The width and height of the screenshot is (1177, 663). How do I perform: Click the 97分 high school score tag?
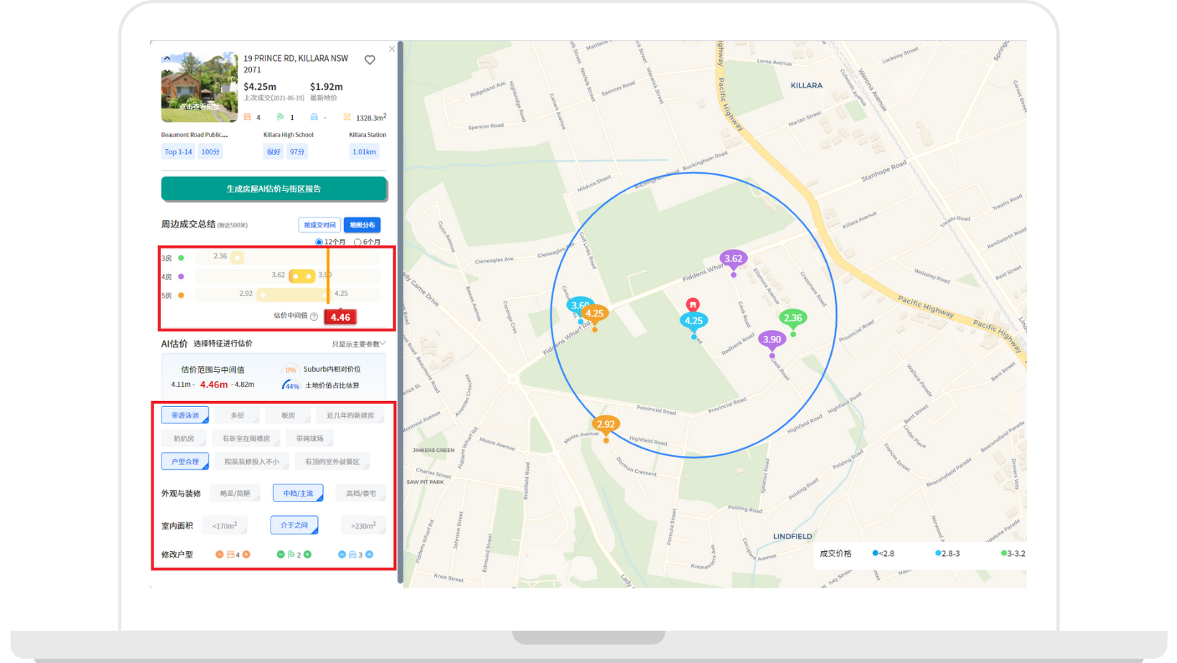(x=297, y=151)
